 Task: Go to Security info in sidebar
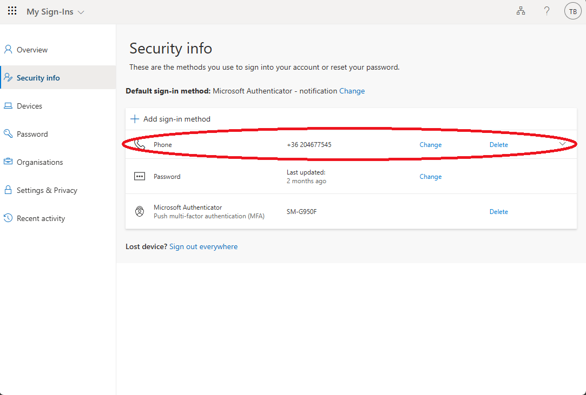point(38,78)
